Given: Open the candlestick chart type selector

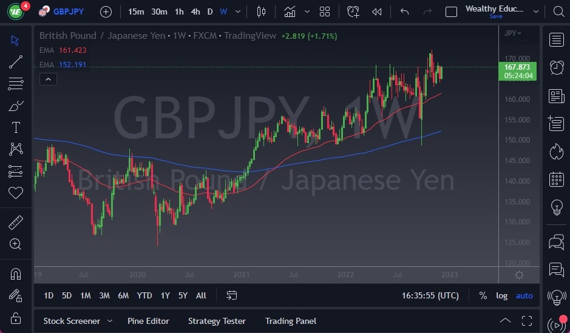Looking at the screenshot, I should 261,12.
